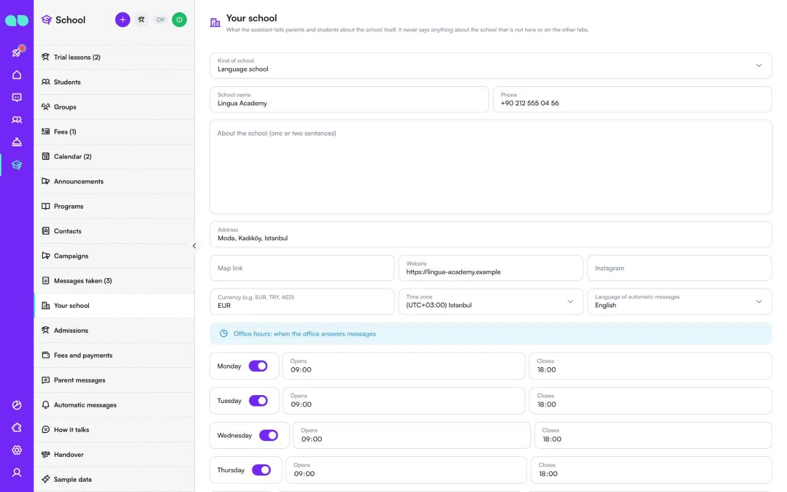This screenshot has width=787, height=492.
Task: Click the Monday Opens time field
Action: tap(403, 366)
